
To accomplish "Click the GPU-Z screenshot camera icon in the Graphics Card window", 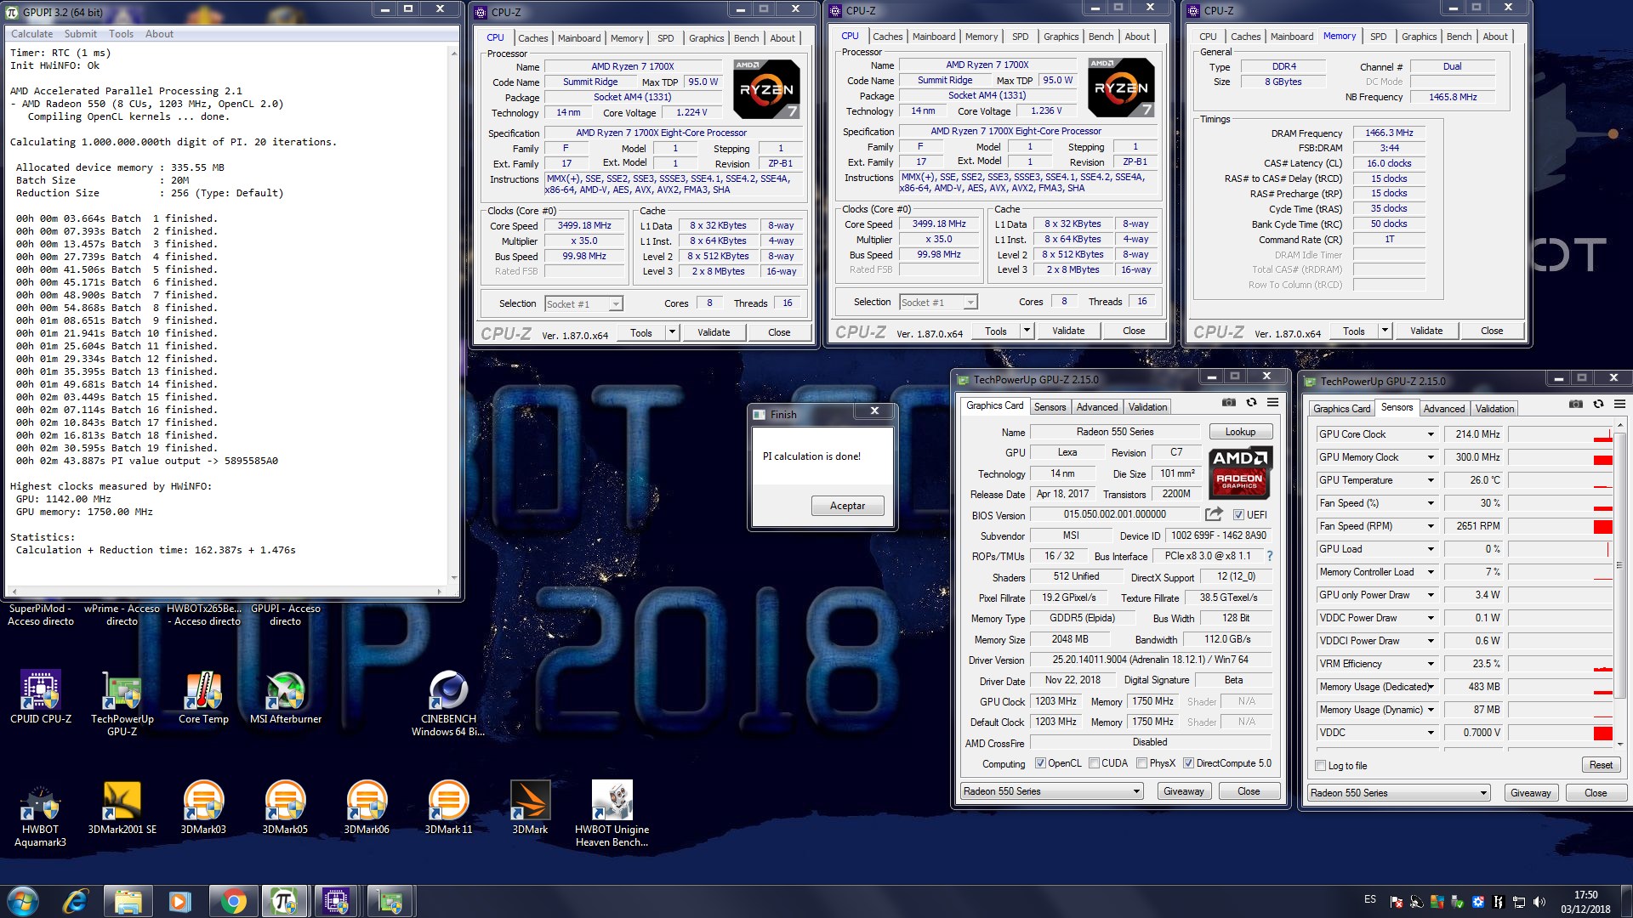I will click(1228, 402).
